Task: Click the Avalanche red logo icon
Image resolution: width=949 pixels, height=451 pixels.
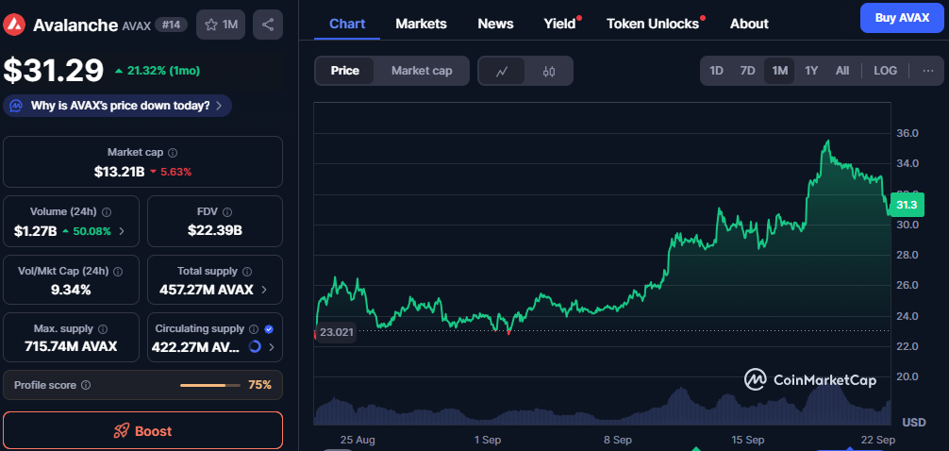Action: (x=14, y=25)
